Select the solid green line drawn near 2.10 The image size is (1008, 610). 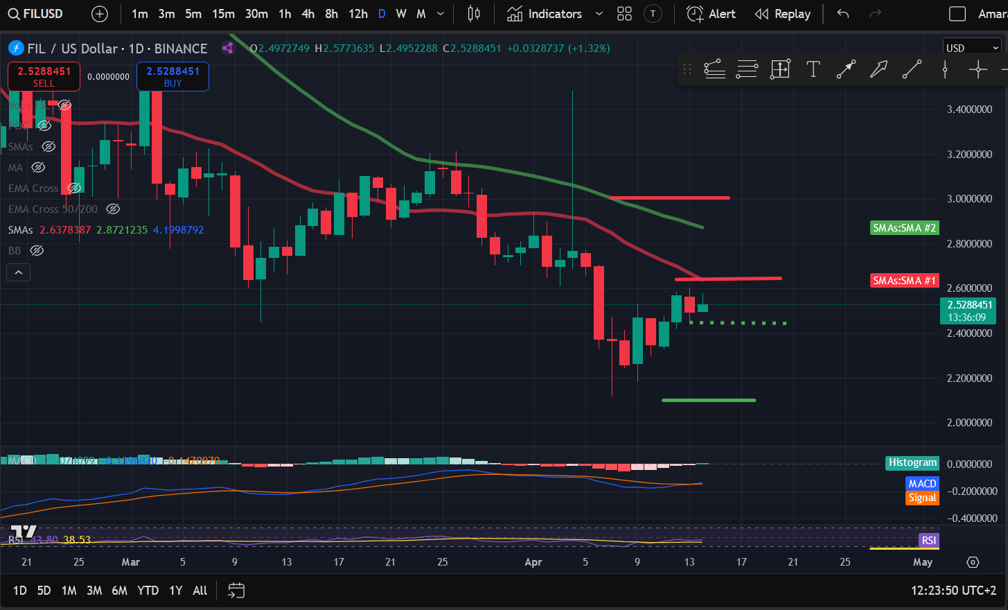pyautogui.click(x=709, y=400)
